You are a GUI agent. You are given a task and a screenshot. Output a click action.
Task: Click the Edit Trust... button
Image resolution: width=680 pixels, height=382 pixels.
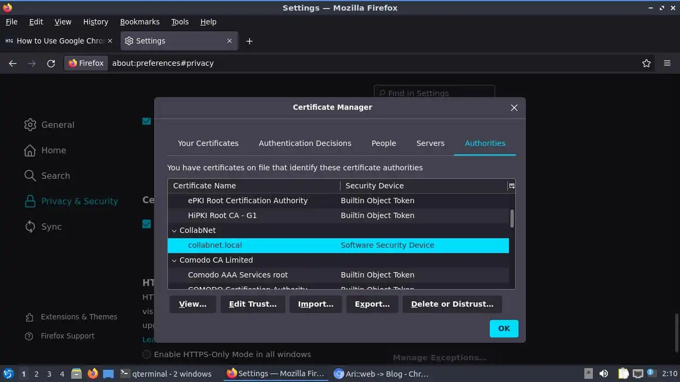253,304
